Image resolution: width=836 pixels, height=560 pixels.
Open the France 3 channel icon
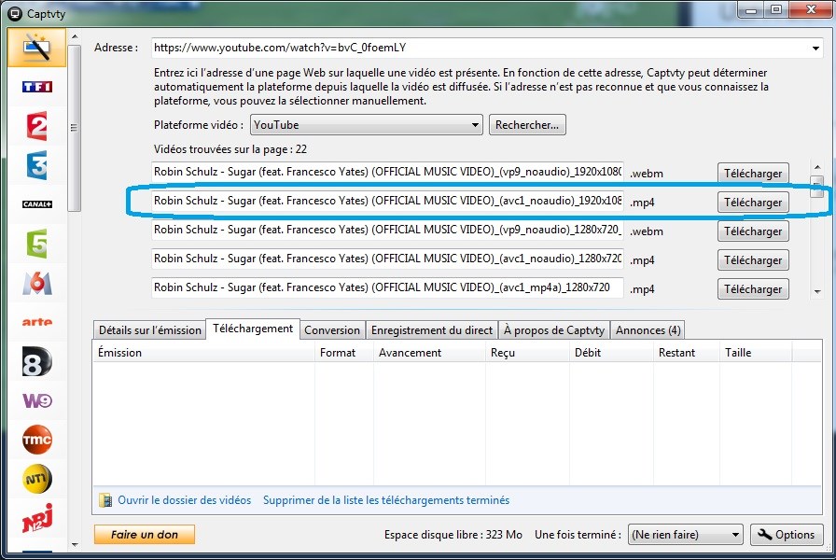click(36, 165)
